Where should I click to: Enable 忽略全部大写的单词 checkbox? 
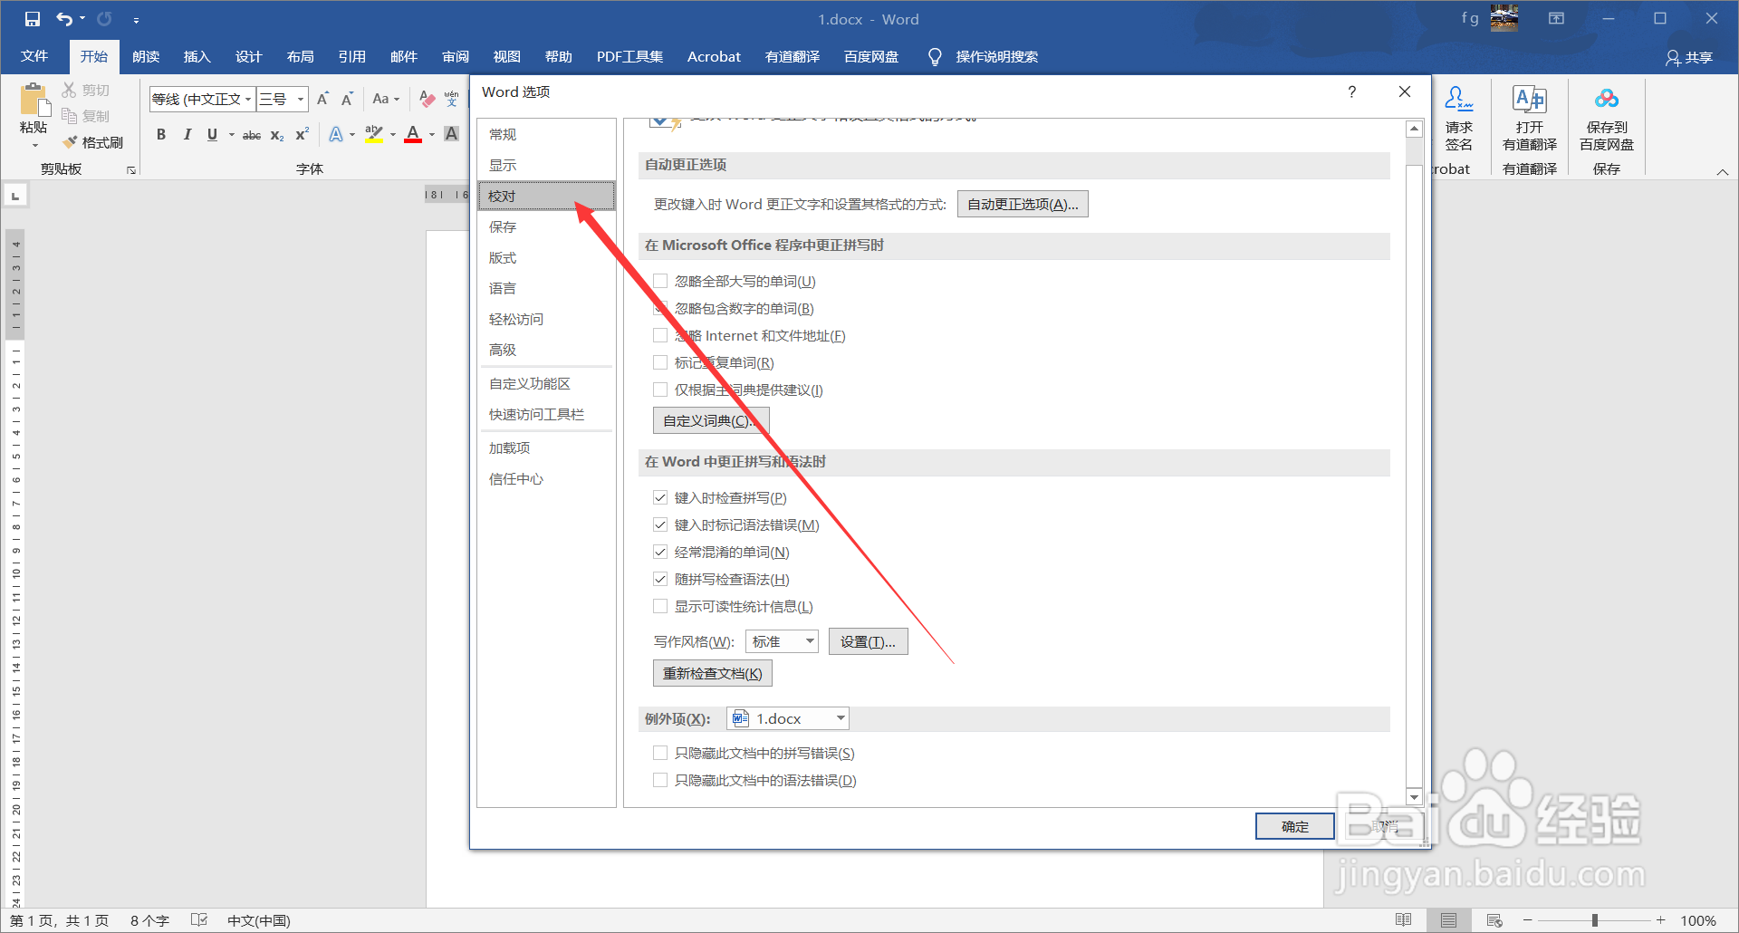pyautogui.click(x=660, y=282)
